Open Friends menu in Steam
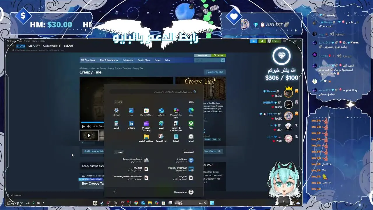 [x=27, y=41]
